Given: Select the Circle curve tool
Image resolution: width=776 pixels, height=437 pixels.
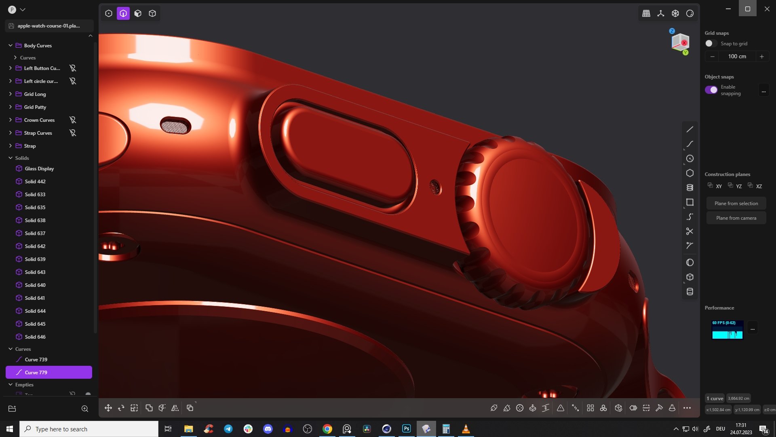Looking at the screenshot, I should click(690, 159).
